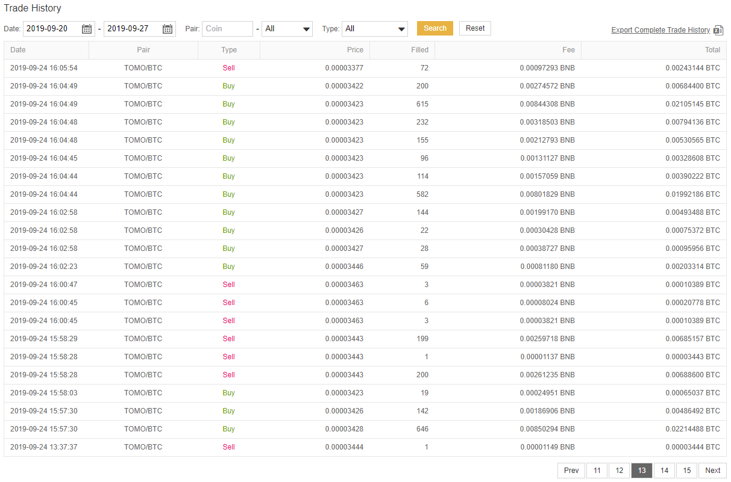731x482 pixels.
Task: Go to the Prev page
Action: [571, 471]
